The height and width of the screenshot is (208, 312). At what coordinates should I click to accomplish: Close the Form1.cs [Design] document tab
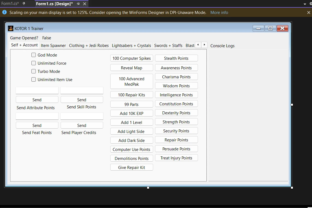click(85, 4)
